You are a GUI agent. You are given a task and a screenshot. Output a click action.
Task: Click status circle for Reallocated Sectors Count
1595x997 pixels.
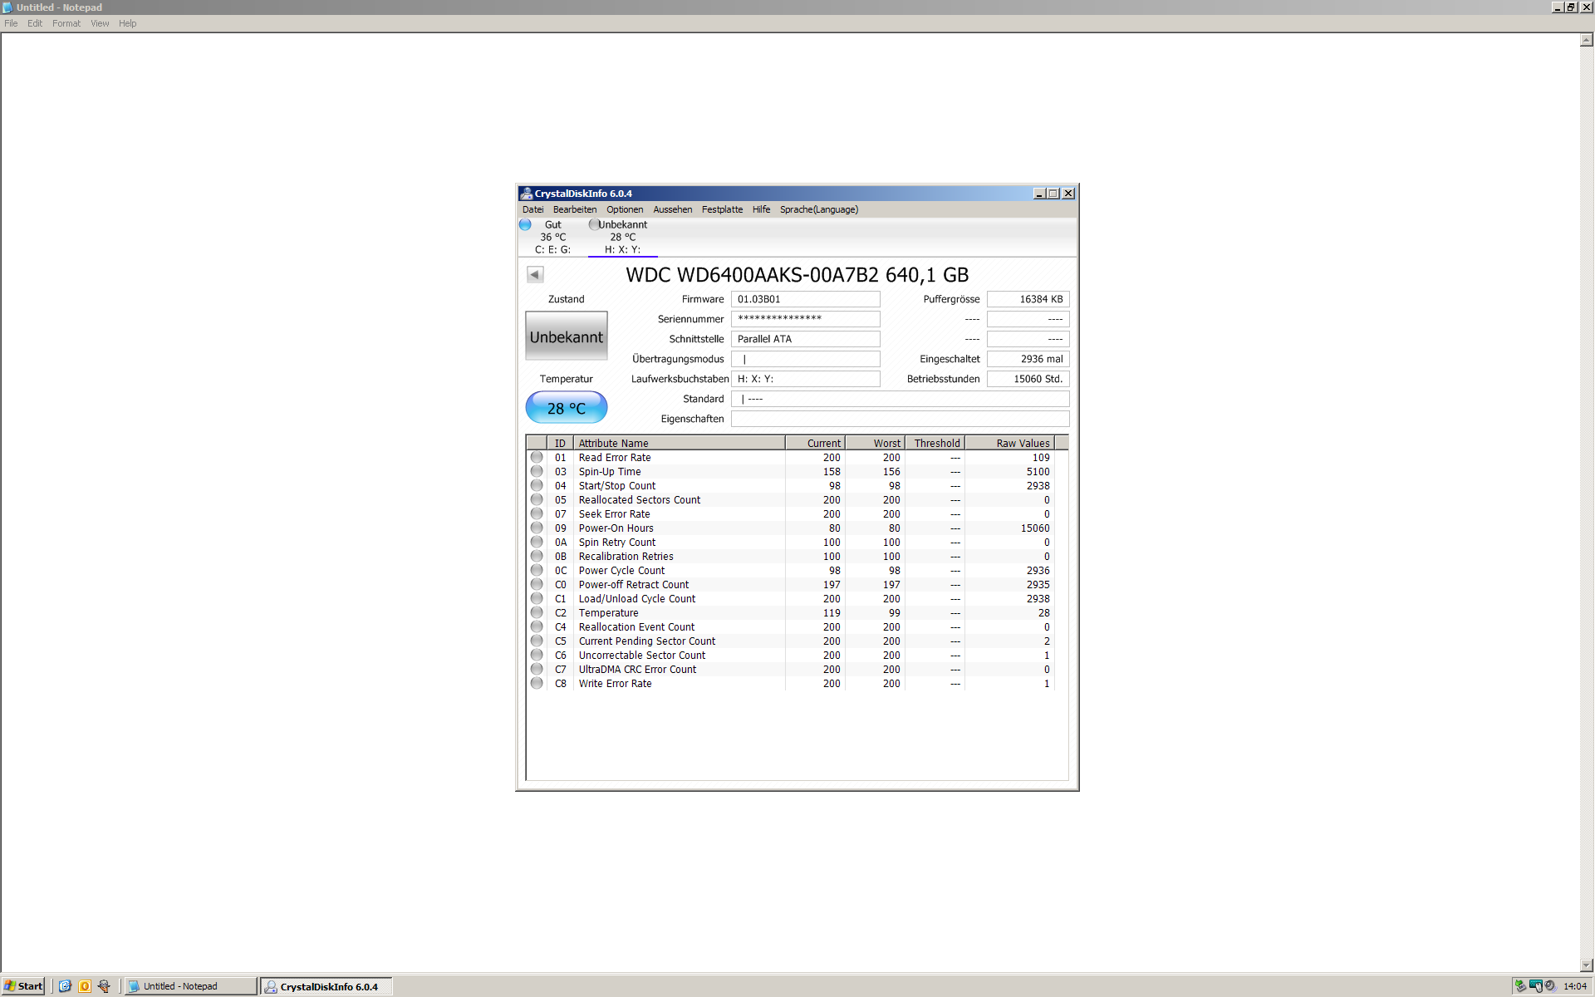pyautogui.click(x=537, y=499)
